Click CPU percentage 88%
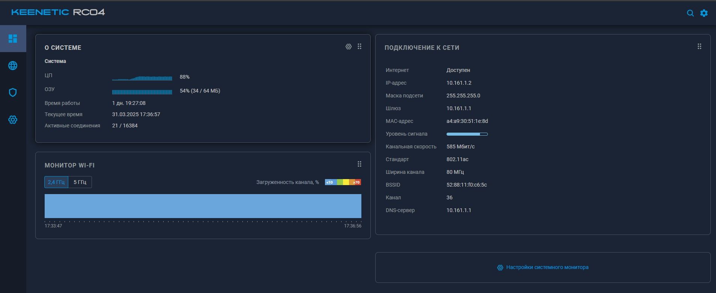Viewport: 716px width, 293px height. coord(185,77)
